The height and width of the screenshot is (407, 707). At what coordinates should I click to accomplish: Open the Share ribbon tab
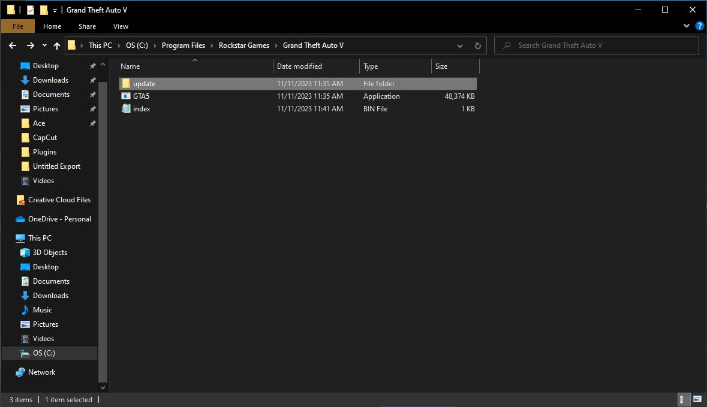87,26
